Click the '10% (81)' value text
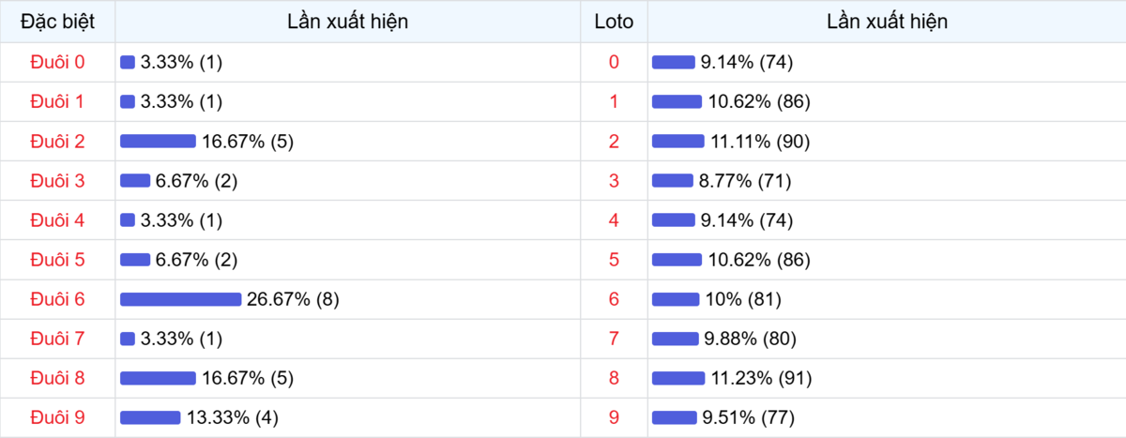The height and width of the screenshot is (438, 1126). [743, 299]
